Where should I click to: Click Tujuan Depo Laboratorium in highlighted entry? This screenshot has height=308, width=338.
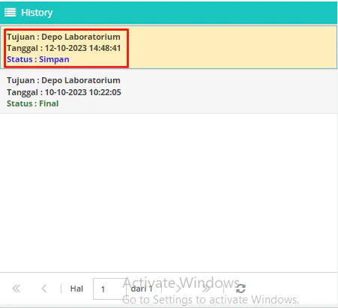point(64,37)
